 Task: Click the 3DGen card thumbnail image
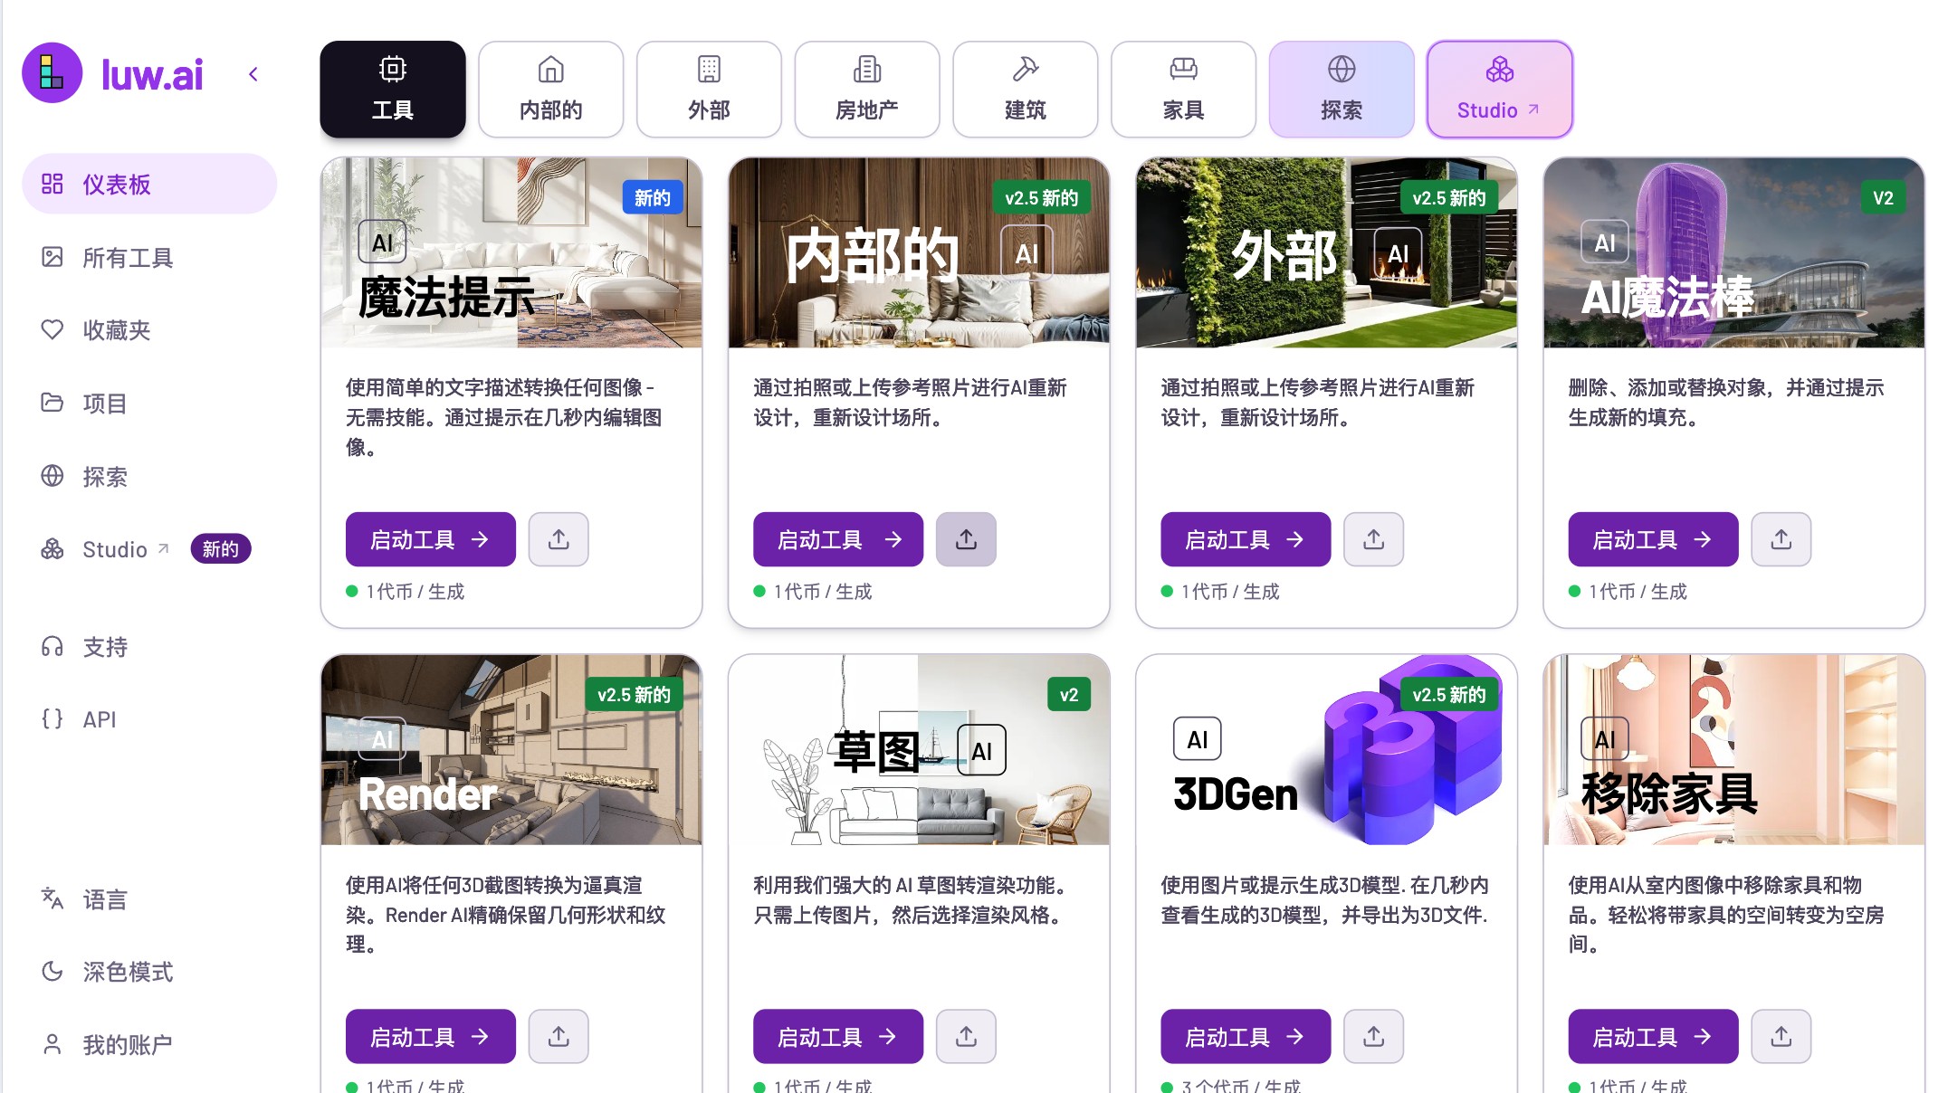pos(1326,750)
